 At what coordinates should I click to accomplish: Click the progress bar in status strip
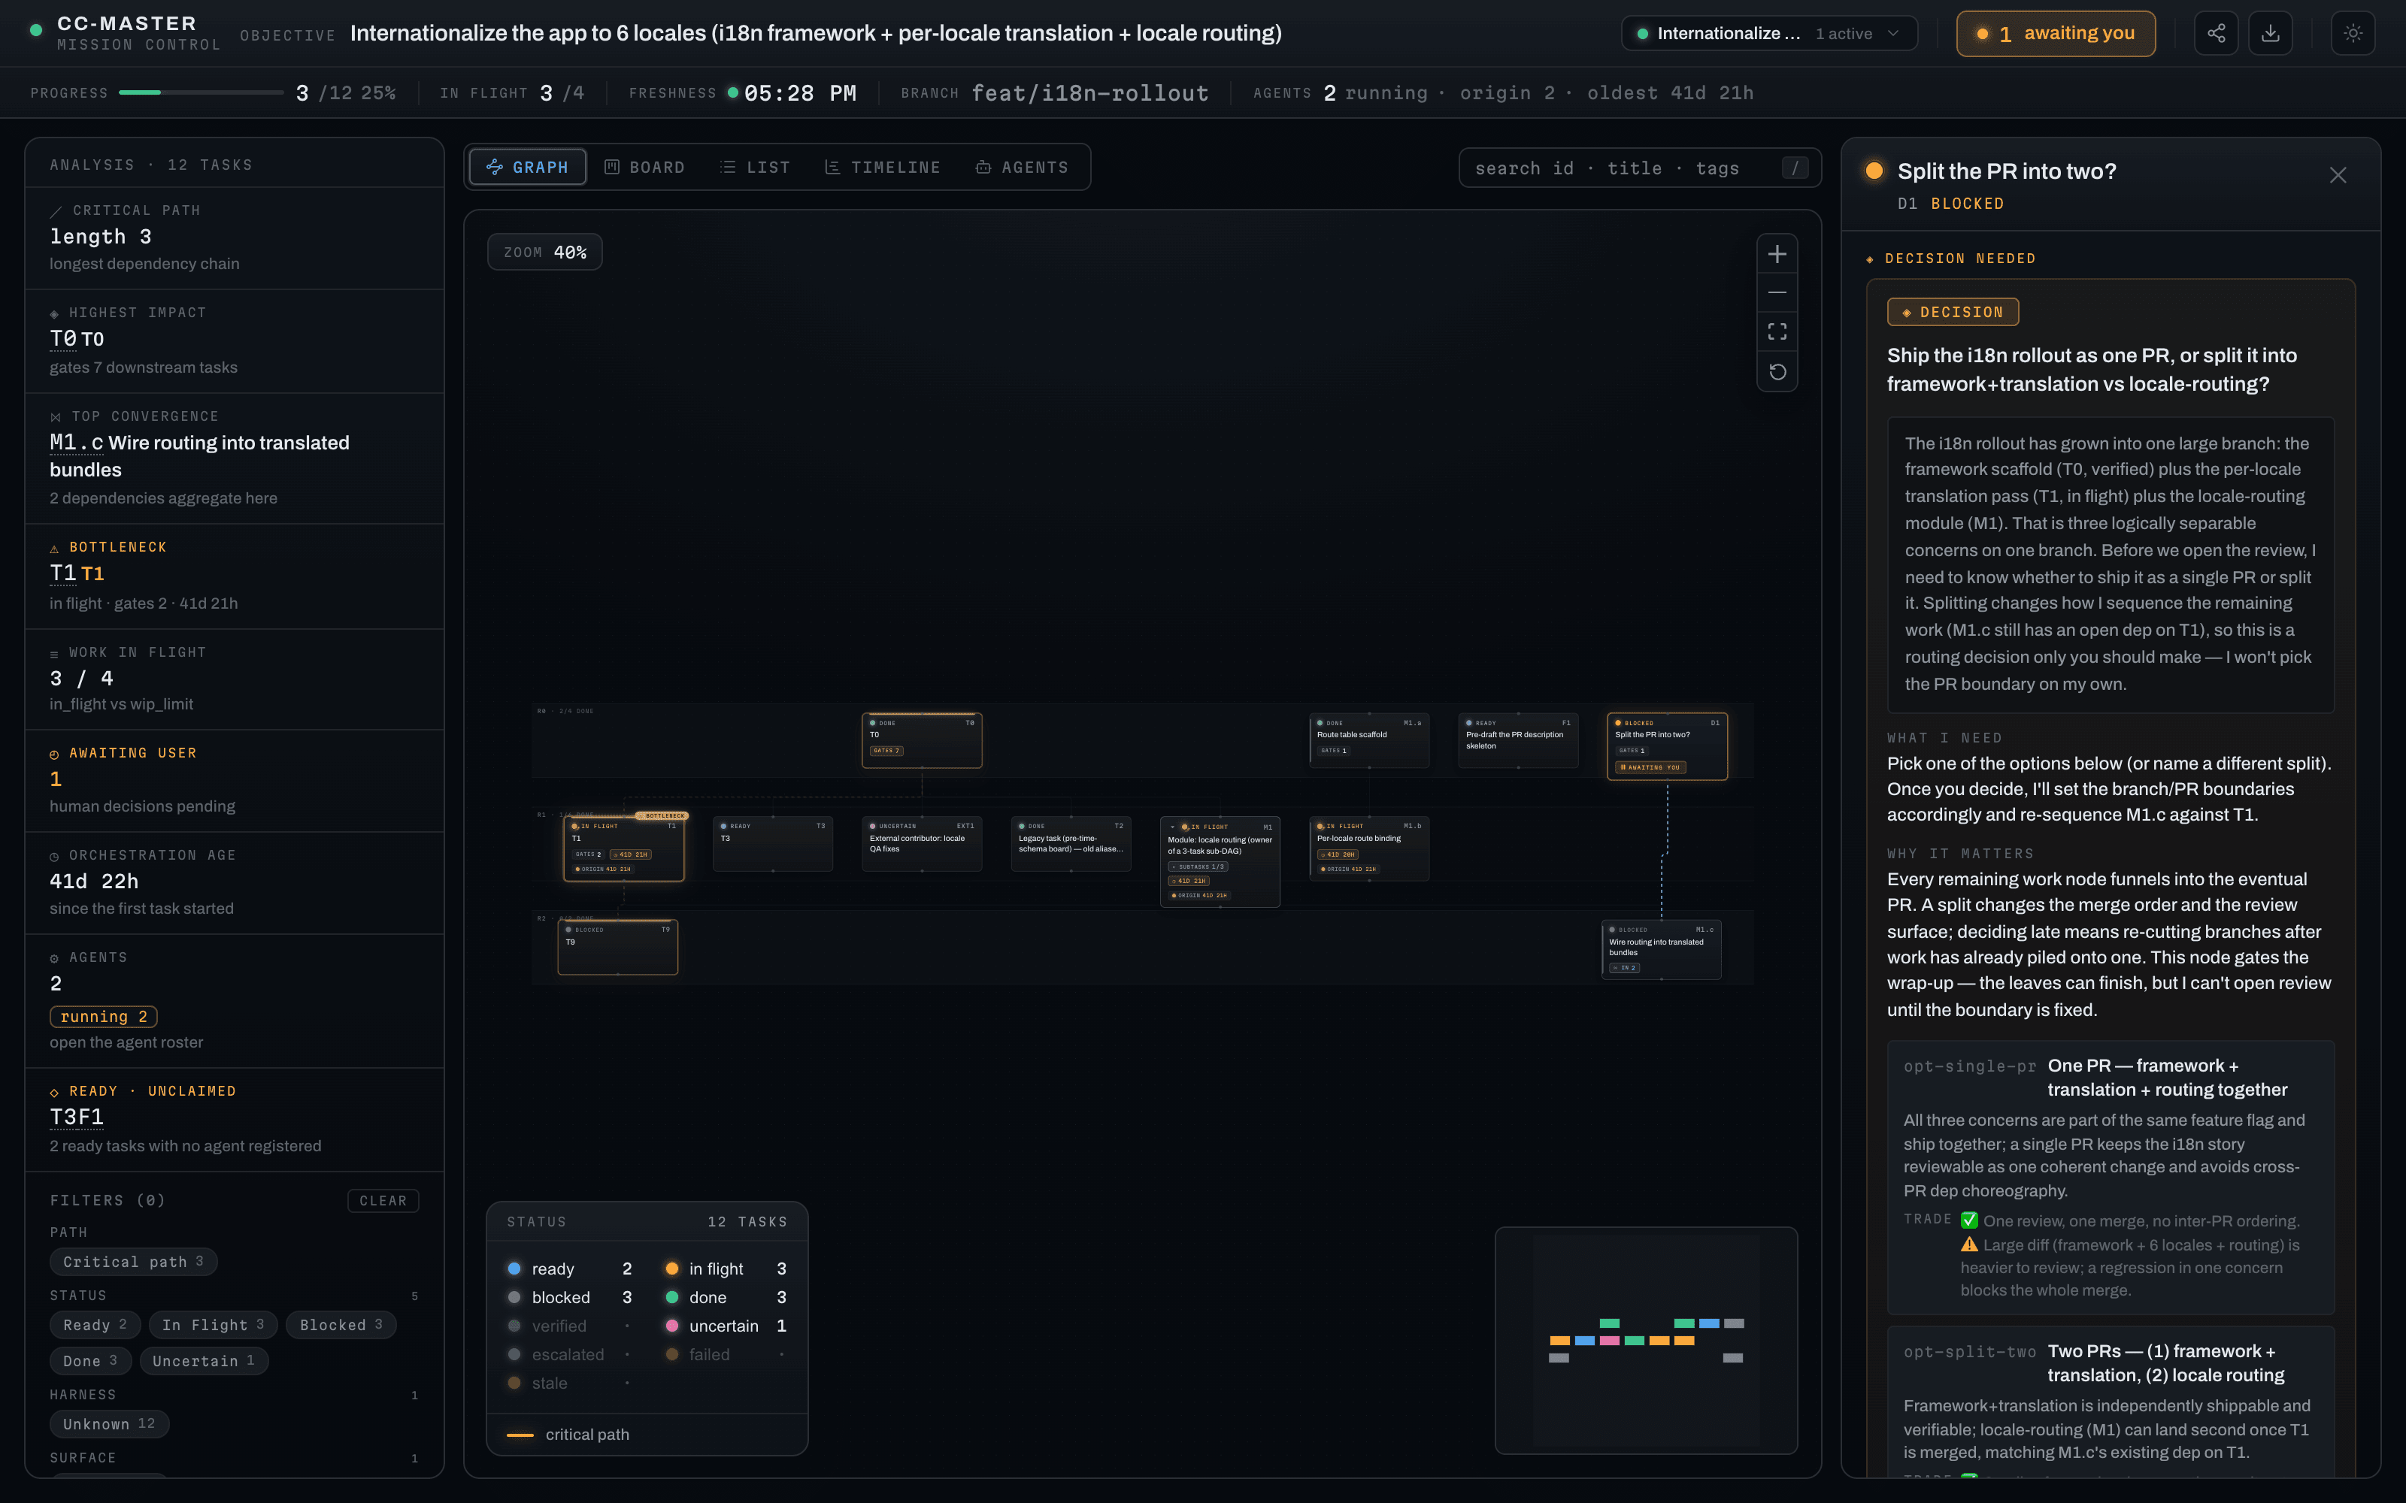click(201, 92)
